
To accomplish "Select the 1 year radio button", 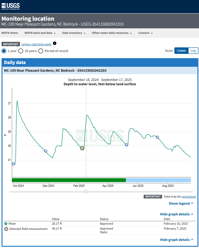I will 4,51.
